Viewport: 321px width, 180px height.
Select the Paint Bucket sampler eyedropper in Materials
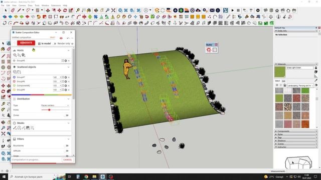click(316, 80)
